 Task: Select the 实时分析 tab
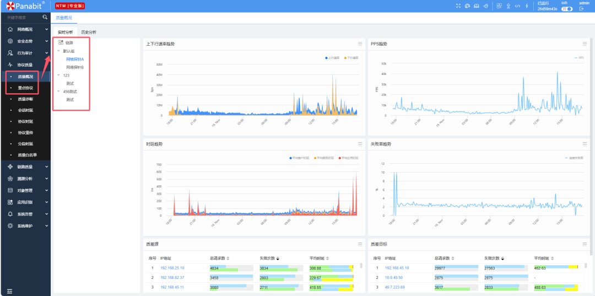coord(65,33)
